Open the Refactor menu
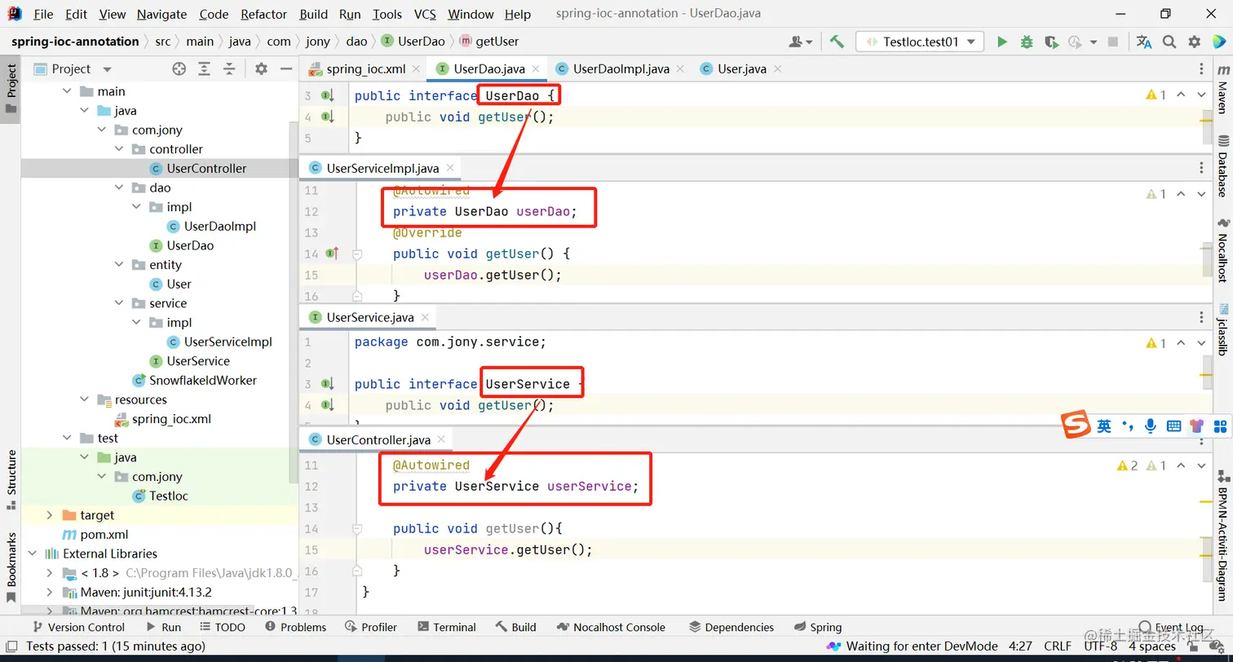This screenshot has width=1233, height=662. point(264,14)
